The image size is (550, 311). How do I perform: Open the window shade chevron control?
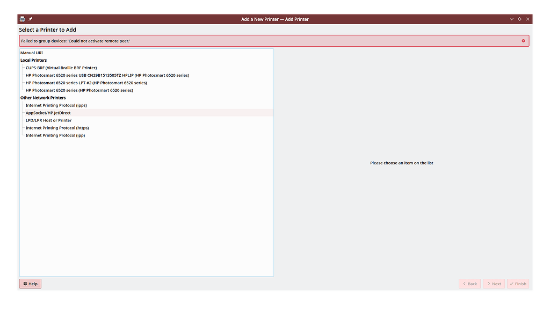coord(511,19)
